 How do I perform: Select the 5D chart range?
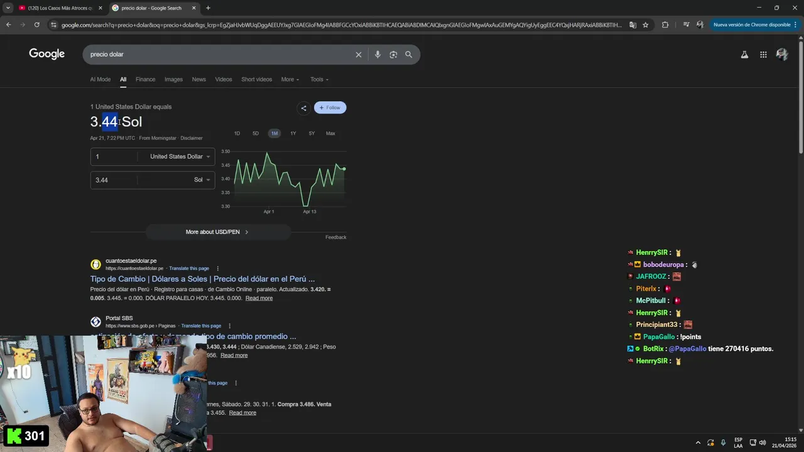pos(256,133)
